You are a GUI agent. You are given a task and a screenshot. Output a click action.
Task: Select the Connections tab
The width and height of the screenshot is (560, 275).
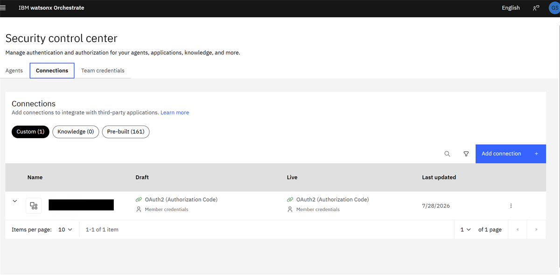[52, 71]
